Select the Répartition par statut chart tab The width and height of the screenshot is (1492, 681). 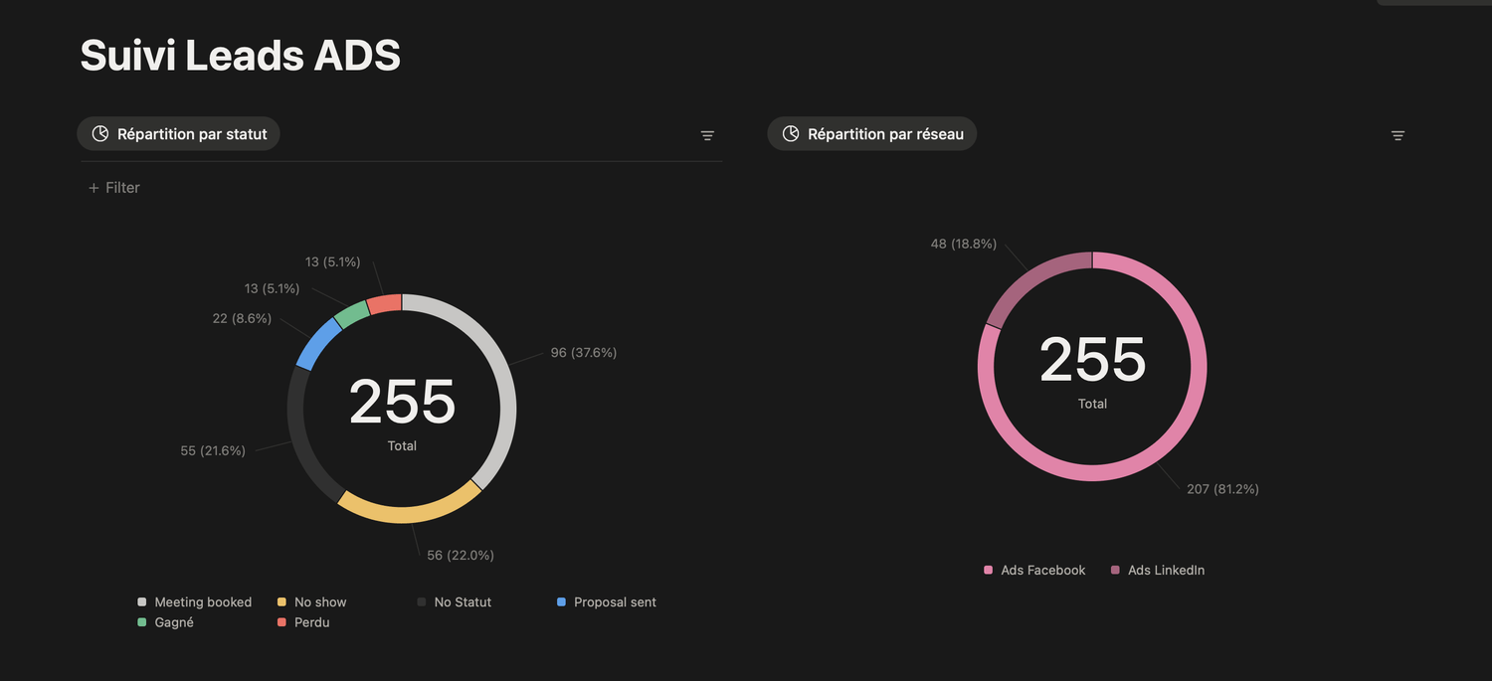click(179, 134)
